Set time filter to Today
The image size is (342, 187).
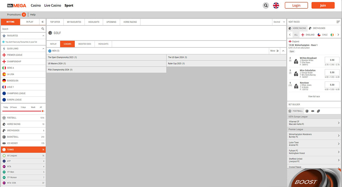click(x=6, y=107)
